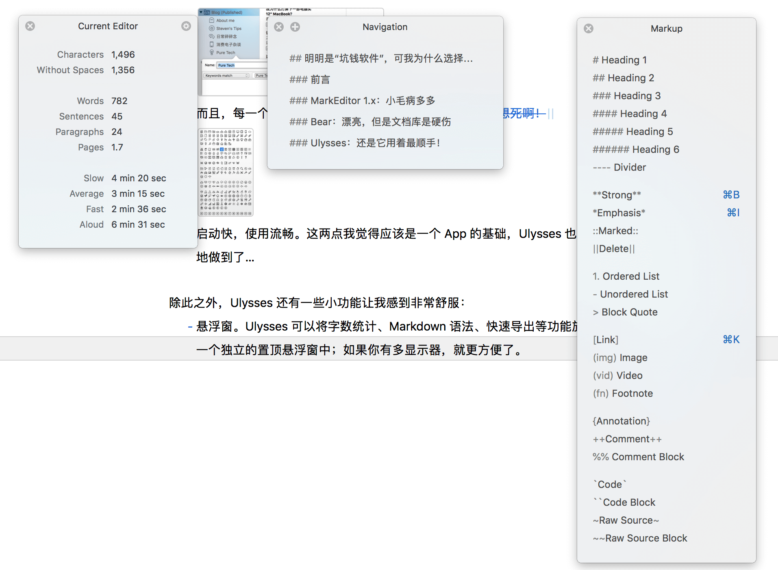
Task: Insert a [Link] markup
Action: click(x=606, y=340)
